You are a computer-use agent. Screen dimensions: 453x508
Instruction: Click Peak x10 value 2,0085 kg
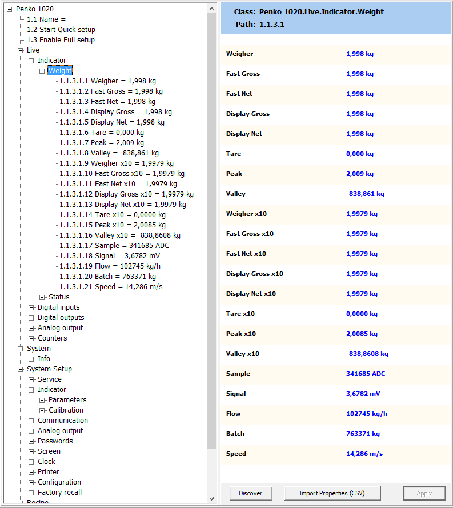(x=362, y=334)
